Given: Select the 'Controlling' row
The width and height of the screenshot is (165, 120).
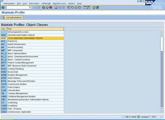Looking at the screenshot, I should tap(32, 103).
